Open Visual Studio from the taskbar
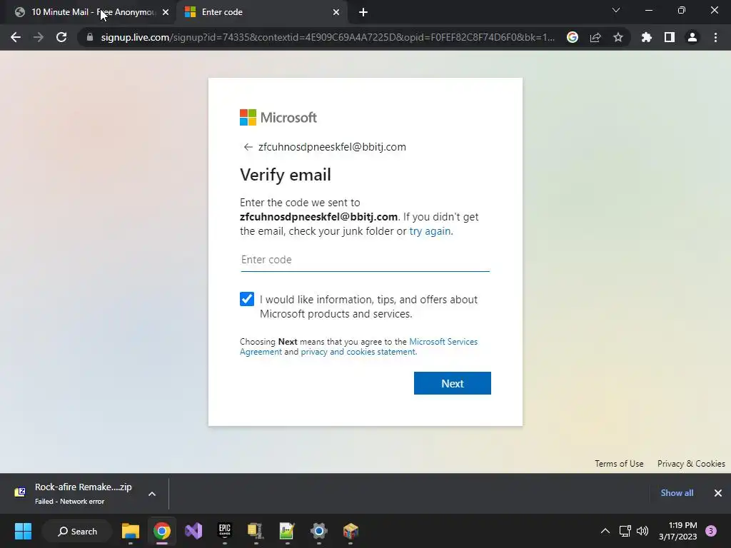The width and height of the screenshot is (731, 548). point(193,531)
